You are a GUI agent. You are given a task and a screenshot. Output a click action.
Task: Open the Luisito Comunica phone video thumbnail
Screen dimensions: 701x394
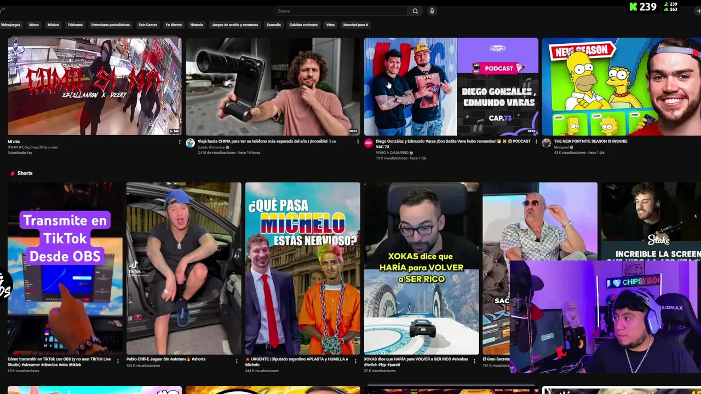(x=273, y=86)
